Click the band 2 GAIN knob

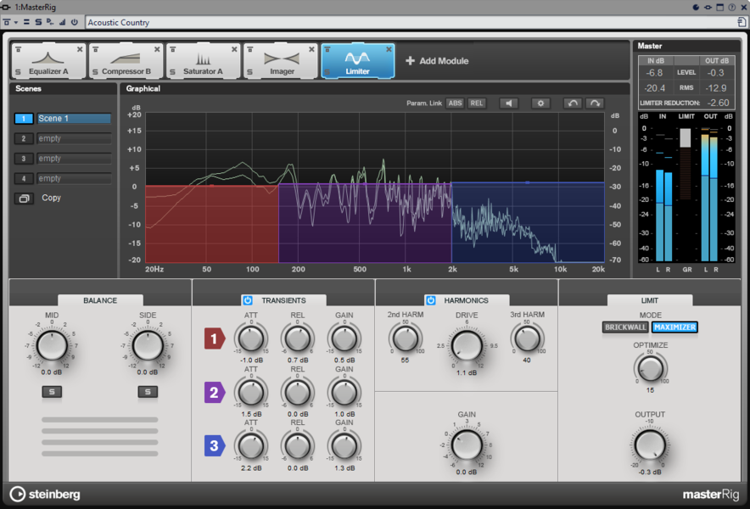pos(344,392)
